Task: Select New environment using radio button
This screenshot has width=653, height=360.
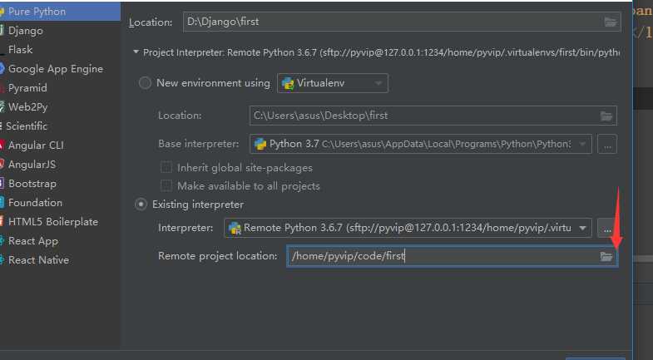Action: click(145, 83)
